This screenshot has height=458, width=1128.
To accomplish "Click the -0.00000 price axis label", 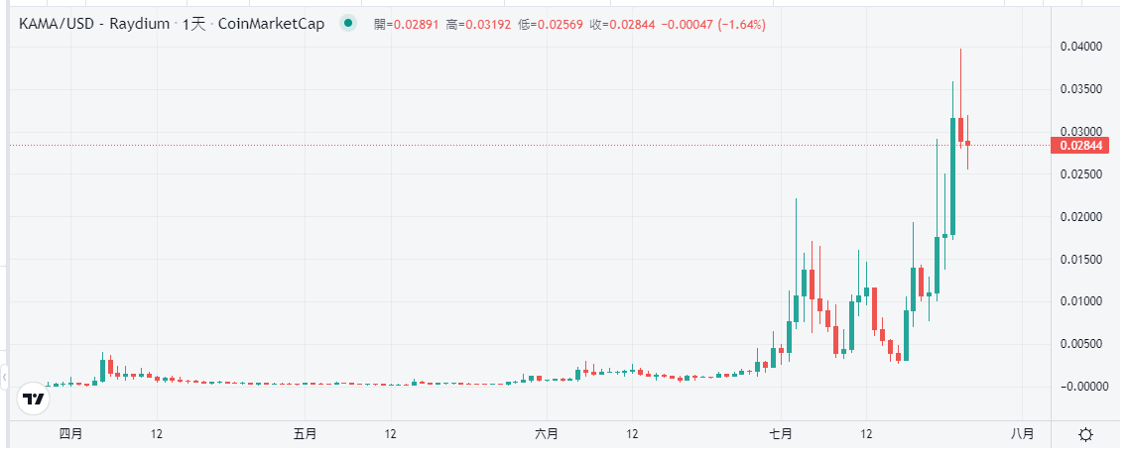I will click(1081, 387).
